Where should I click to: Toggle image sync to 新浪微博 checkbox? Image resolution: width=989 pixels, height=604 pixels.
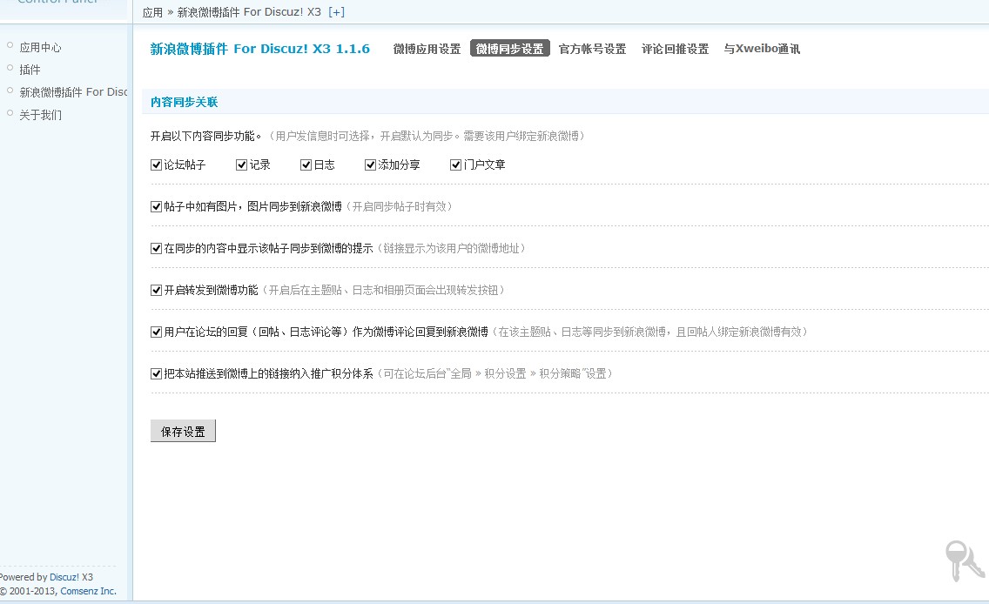tap(157, 206)
